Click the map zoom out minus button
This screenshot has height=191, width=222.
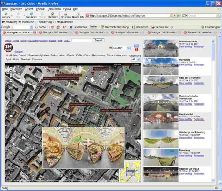pos(11,116)
